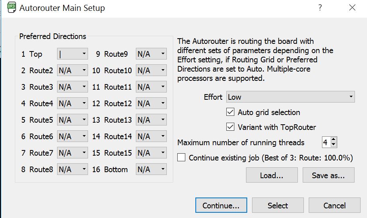Expand the 16 Bottom direction dropdown
Image resolution: width=367 pixels, height=218 pixels.
click(x=151, y=169)
